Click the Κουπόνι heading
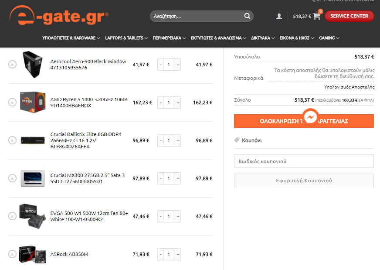The width and height of the screenshot is (380, 270). (x=252, y=140)
